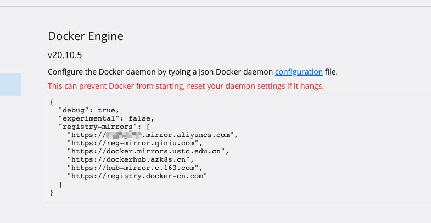Select the "debug": true line
Image resolution: width=431 pixels, height=223 pixels.
click(89, 110)
